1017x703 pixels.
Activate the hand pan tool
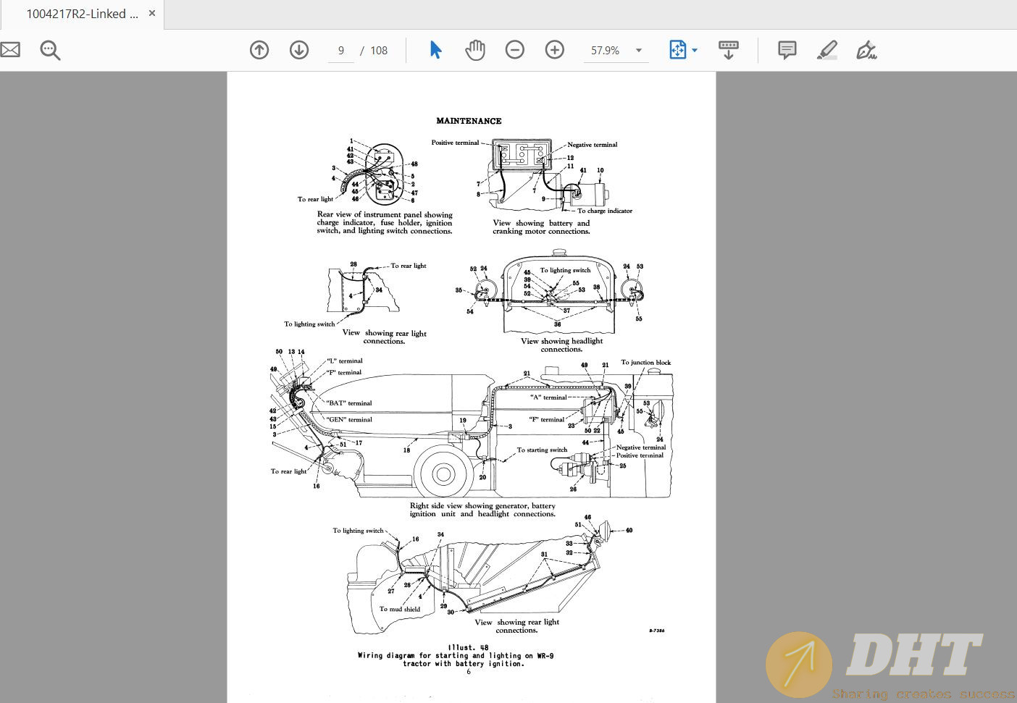[475, 50]
